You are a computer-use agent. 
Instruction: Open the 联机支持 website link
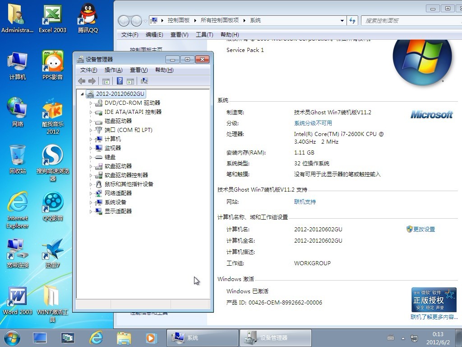coord(305,202)
